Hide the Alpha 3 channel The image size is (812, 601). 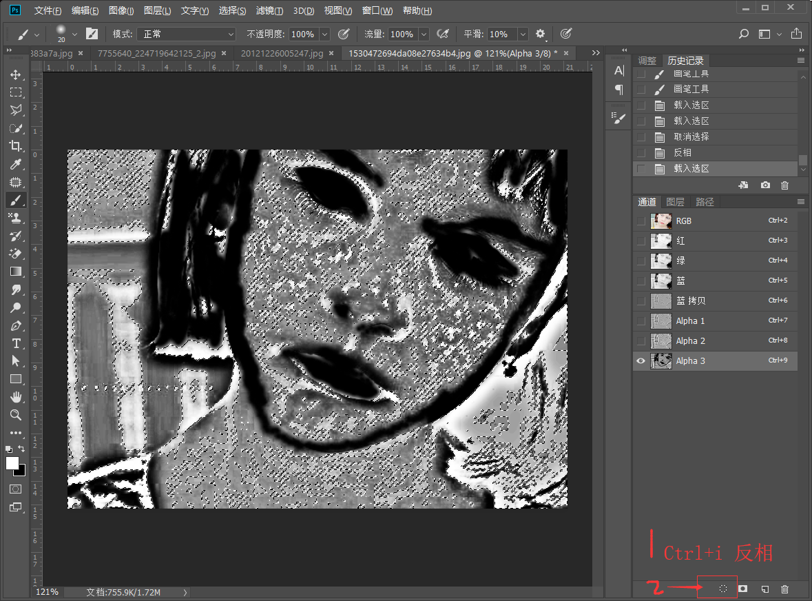(642, 360)
